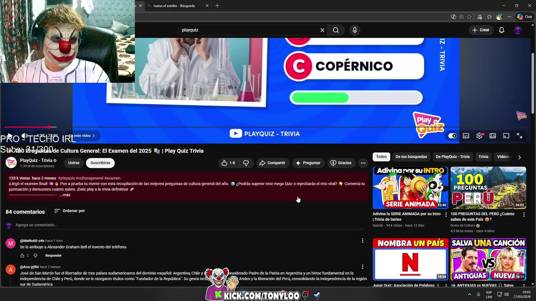Click the Preguntar button
536x301 pixels.
308,163
